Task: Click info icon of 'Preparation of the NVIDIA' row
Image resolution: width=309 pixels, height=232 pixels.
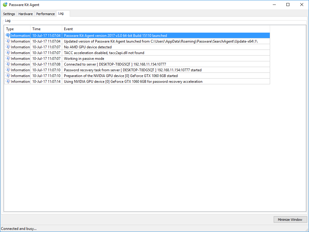Action: click(x=8, y=75)
